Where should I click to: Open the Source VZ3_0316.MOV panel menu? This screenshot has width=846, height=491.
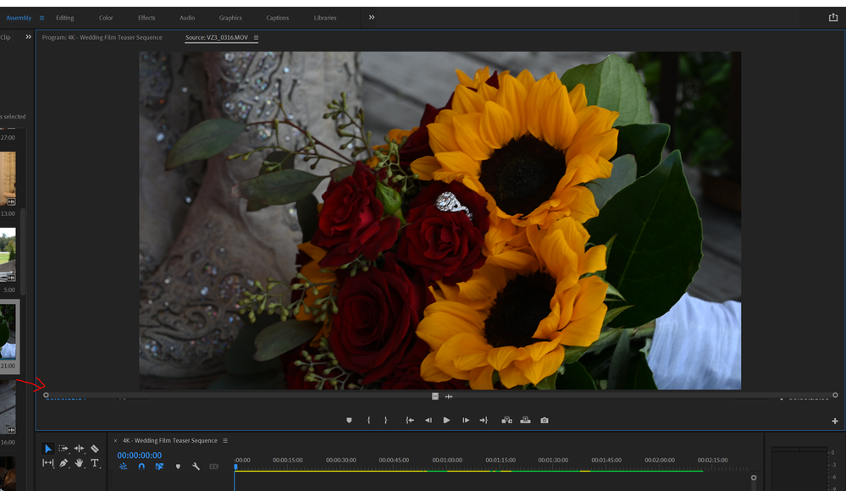click(256, 37)
